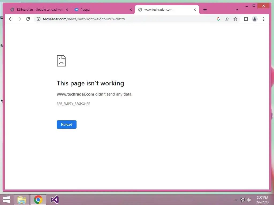Open Chrome's three-dot menu
Screen dimensions: 274x205
pyautogui.click(x=263, y=19)
